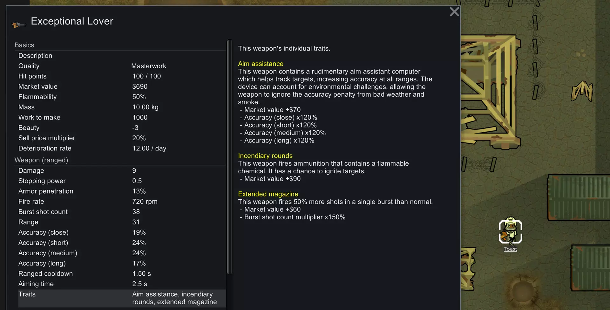Viewport: 610px width, 310px height.
Task: Show details for the Market value stat
Action: pyautogui.click(x=121, y=86)
